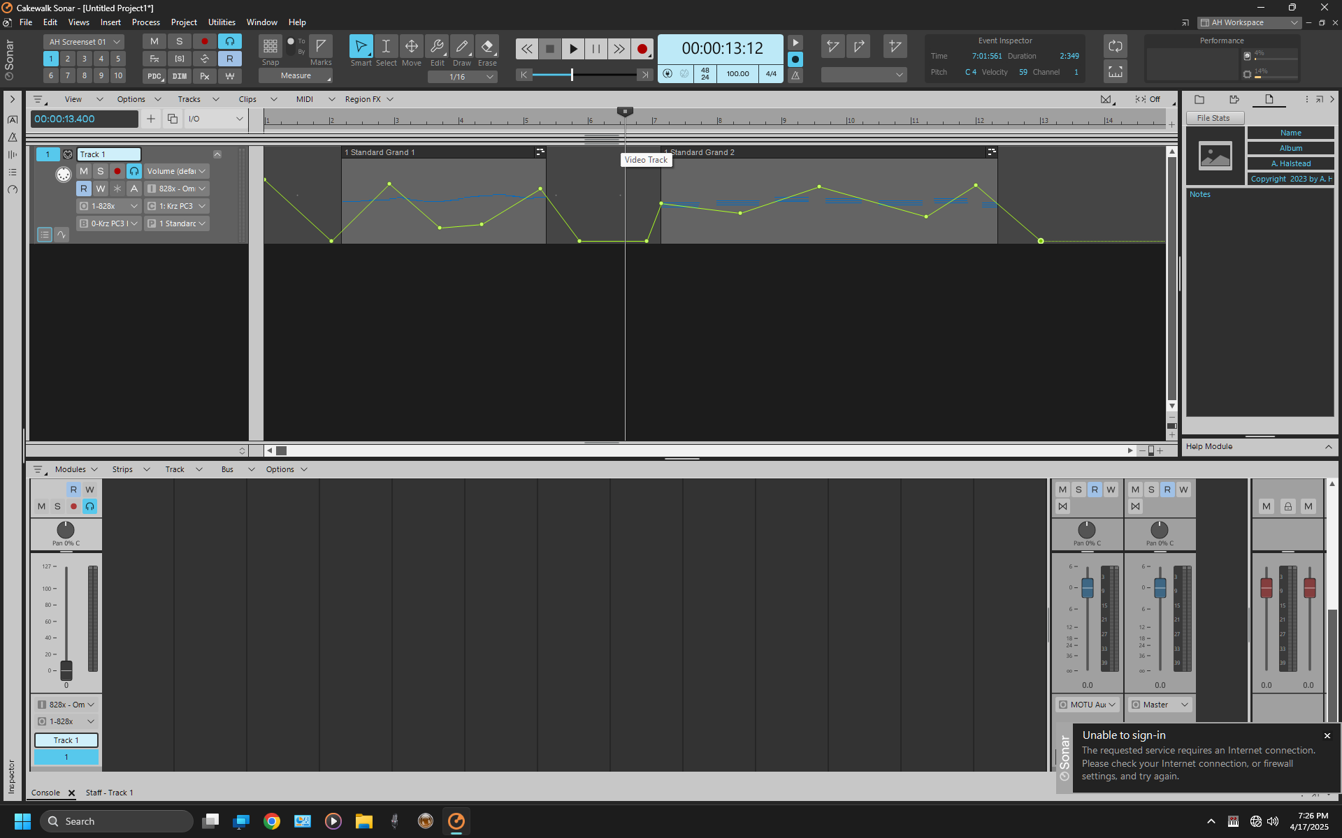Toggle Track 1 record arm button
Image resolution: width=1342 pixels, height=838 pixels.
coord(117,171)
